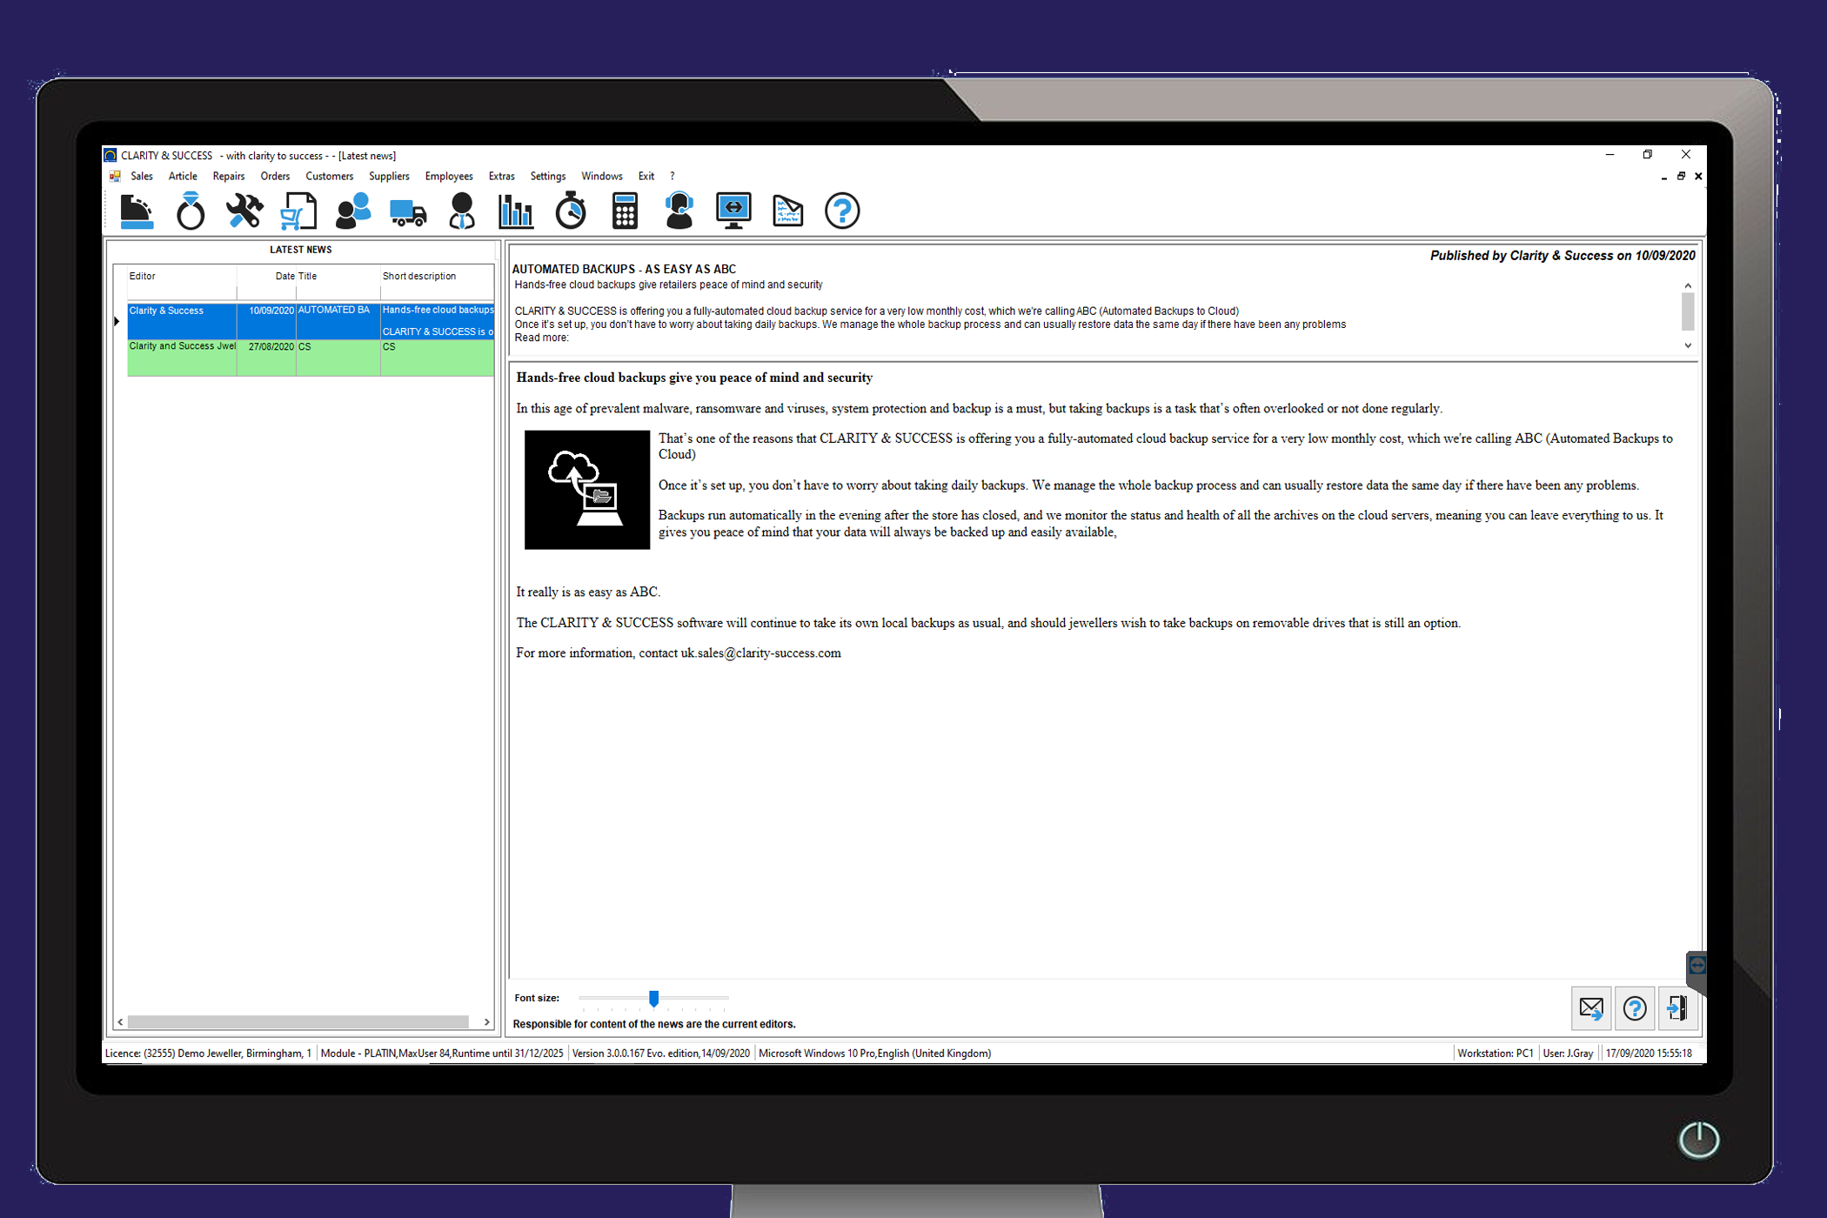This screenshot has width=1827, height=1218.
Task: Open Repairs via the wrench and hammer icon
Action: 244,211
